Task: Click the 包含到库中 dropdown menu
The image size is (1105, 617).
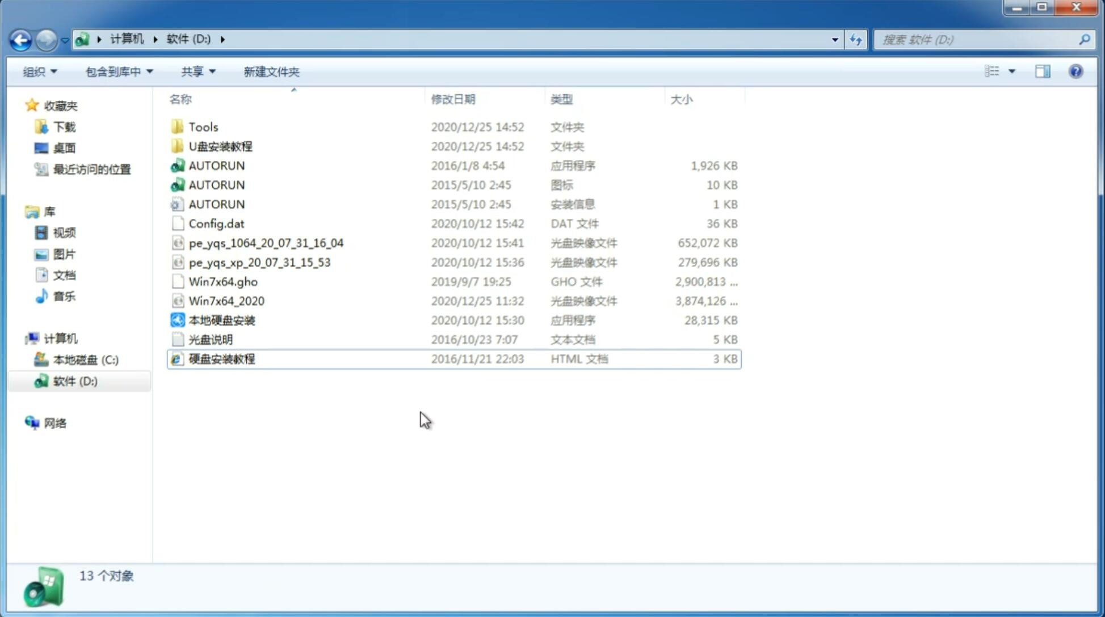Action: [x=117, y=70]
